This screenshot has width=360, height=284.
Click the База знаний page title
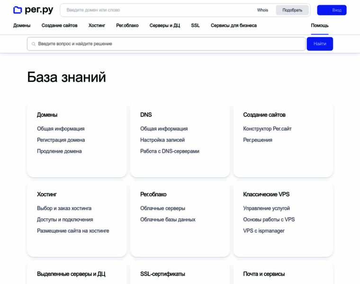coord(67,77)
